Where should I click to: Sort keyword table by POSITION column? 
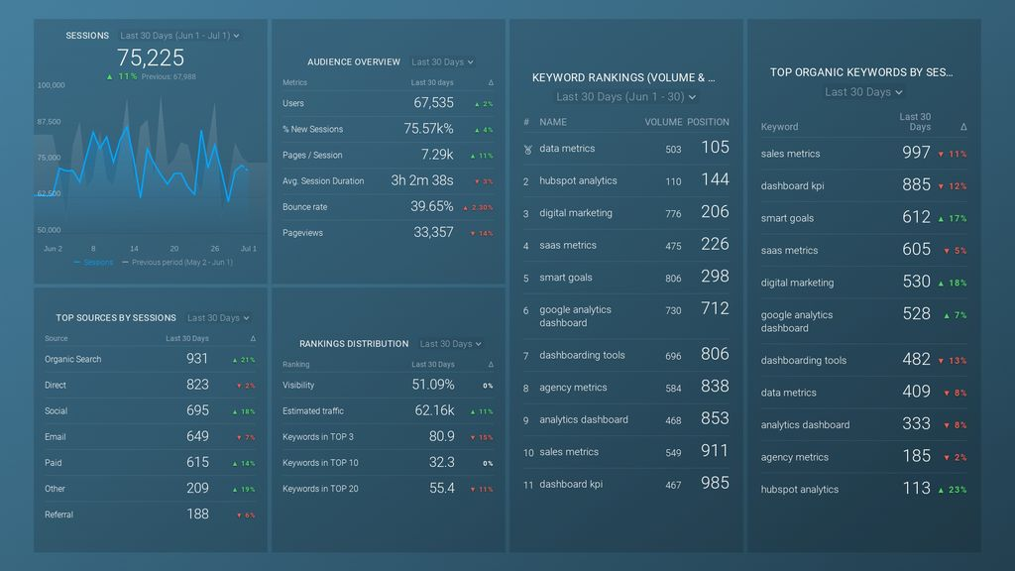point(708,122)
